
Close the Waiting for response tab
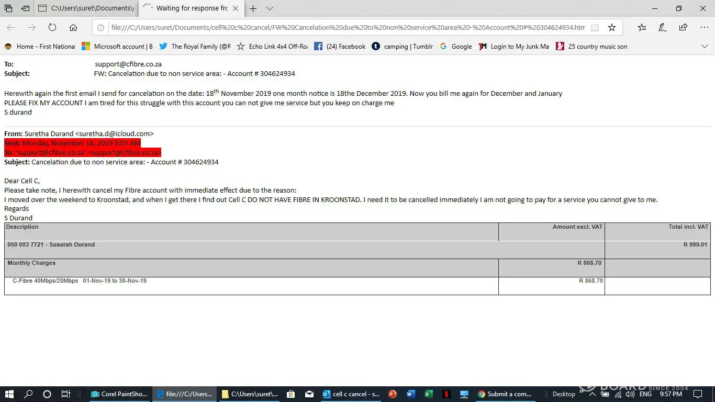pyautogui.click(x=236, y=8)
